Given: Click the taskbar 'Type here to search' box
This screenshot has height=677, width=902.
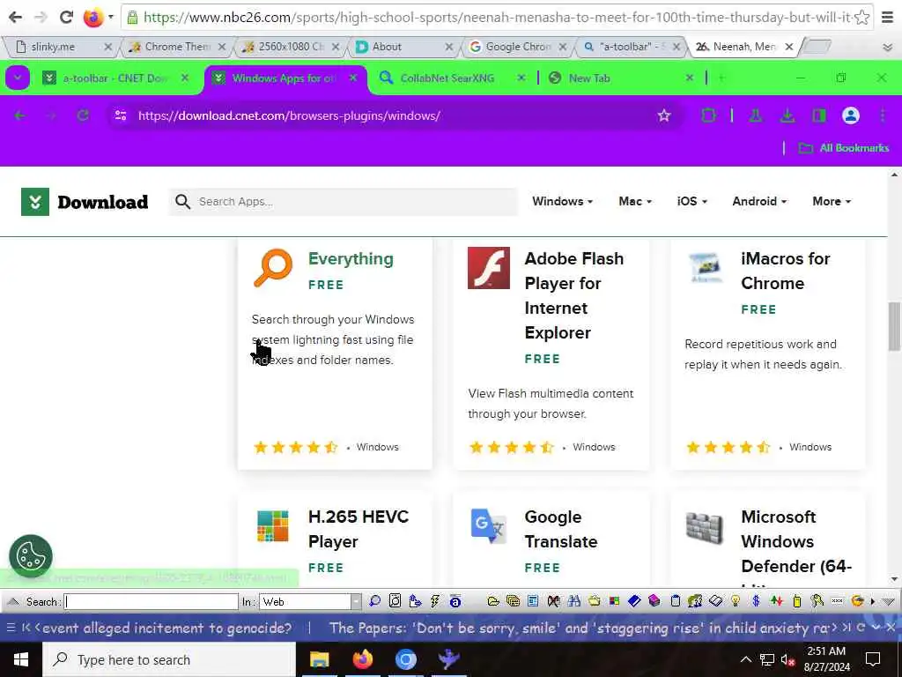Looking at the screenshot, I should pos(169,659).
